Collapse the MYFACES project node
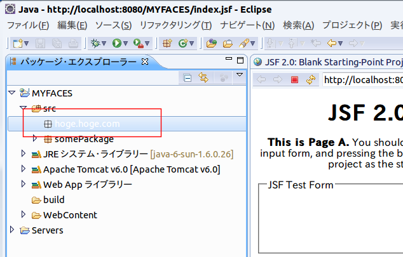 [x=12, y=93]
